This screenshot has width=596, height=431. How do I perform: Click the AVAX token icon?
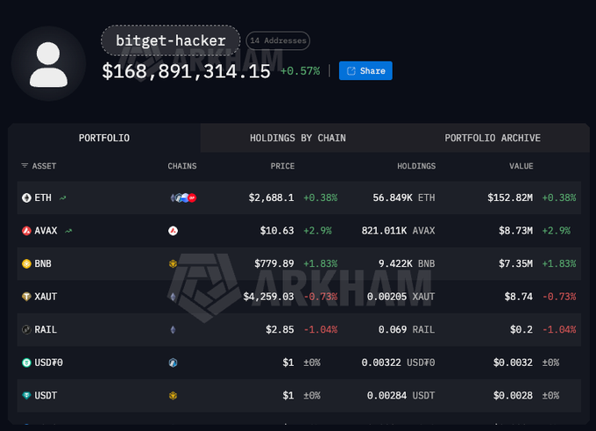coord(26,231)
